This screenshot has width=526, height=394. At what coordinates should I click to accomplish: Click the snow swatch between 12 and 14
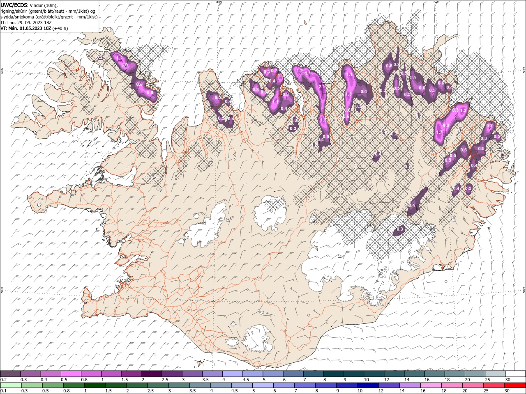coord(394,374)
